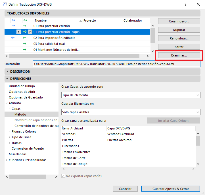This screenshot has height=195, width=205.
Task: Click the horizontal scrollbar of the translators list
Action: click(74, 56)
